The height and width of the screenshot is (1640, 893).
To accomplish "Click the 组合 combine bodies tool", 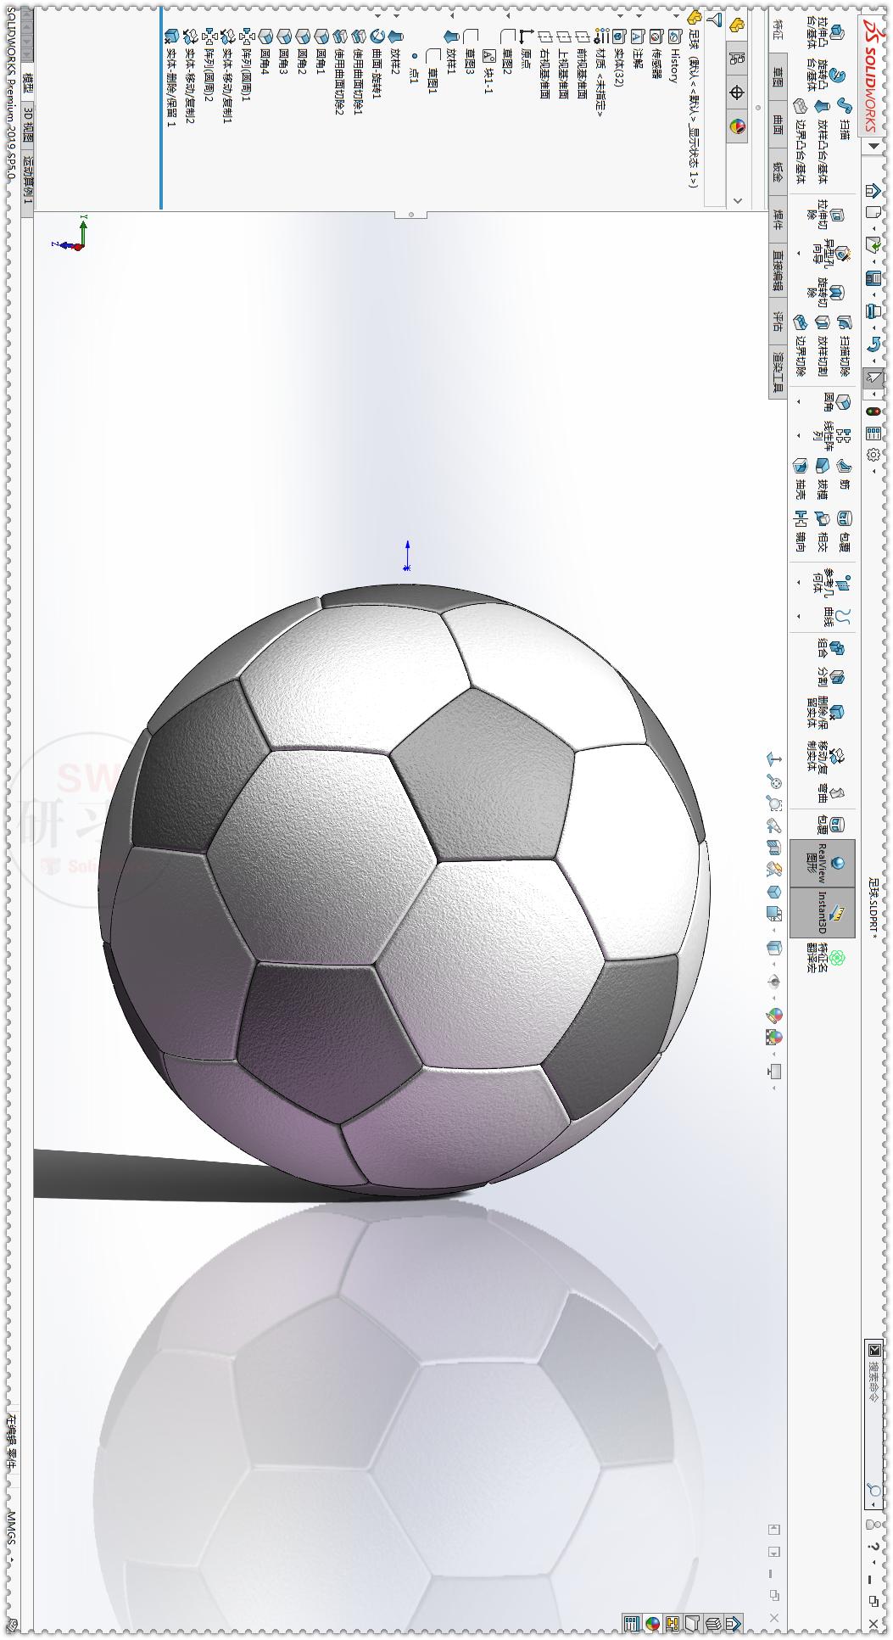I will coord(829,649).
